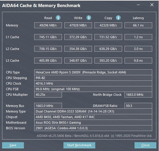The width and height of the screenshot is (159, 151).
Task: Click the L2 Cache row label
Action: tap(12, 49)
